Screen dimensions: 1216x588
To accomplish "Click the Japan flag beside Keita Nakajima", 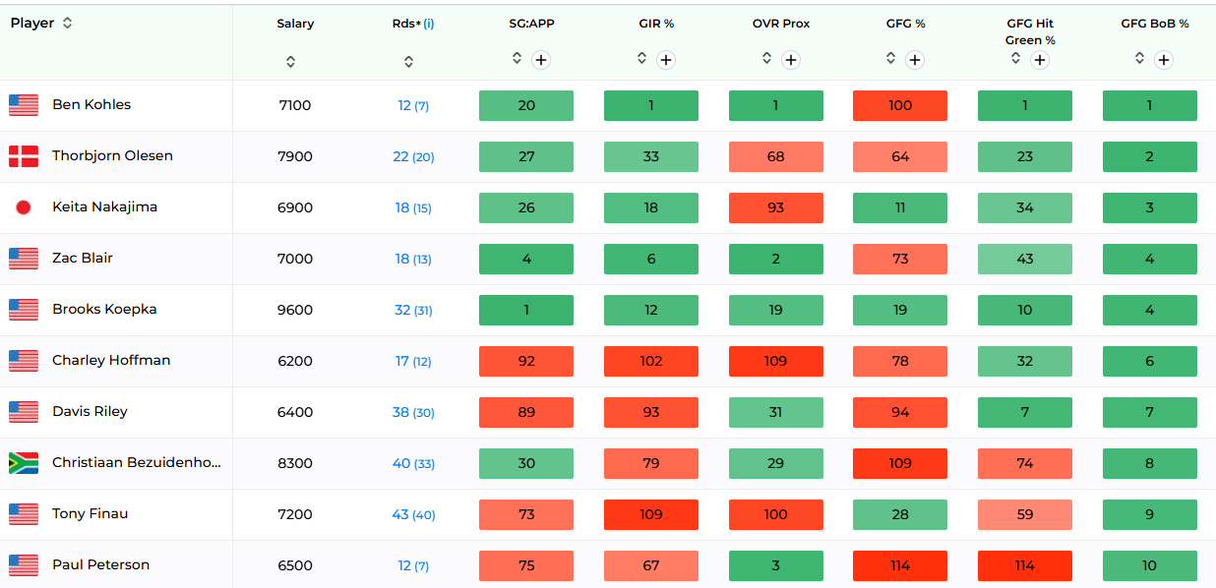I will click(24, 207).
